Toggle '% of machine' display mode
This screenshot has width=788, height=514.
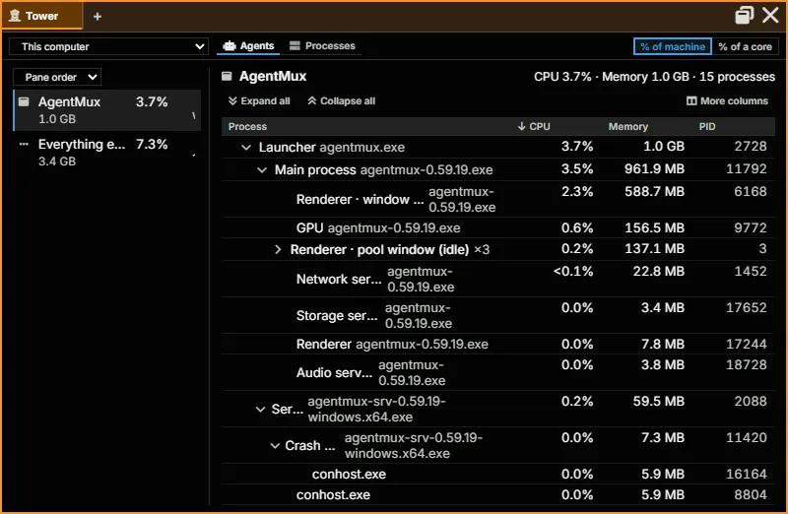[x=673, y=46]
